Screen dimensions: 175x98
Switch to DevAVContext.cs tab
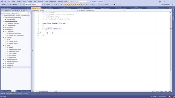pyautogui.click(x=121, y=8)
